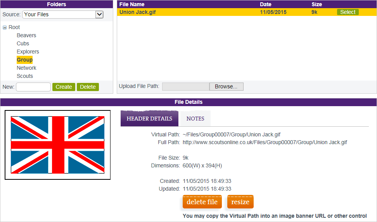Click the orange resize button
The image size is (377, 222).
pos(240,202)
